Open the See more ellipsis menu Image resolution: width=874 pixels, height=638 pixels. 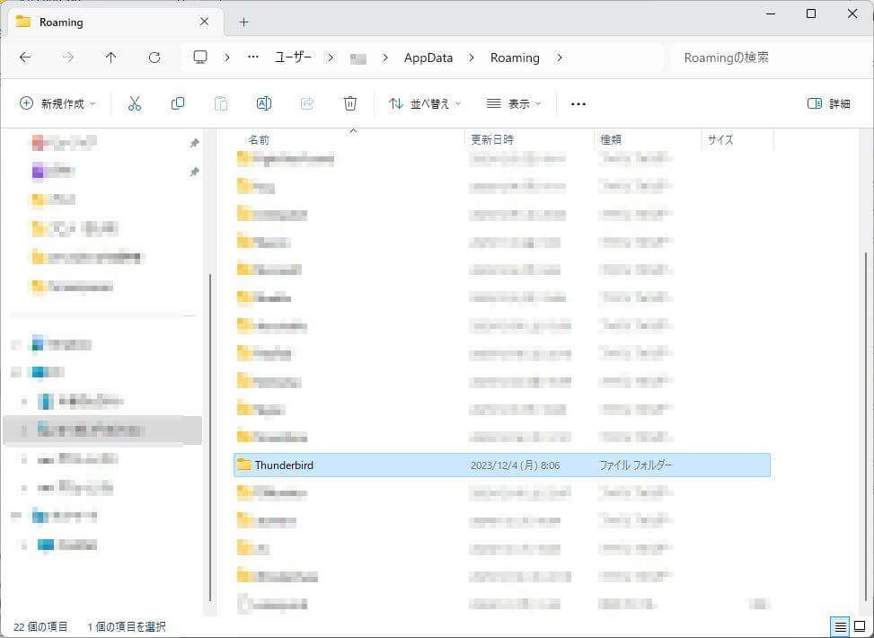578,104
